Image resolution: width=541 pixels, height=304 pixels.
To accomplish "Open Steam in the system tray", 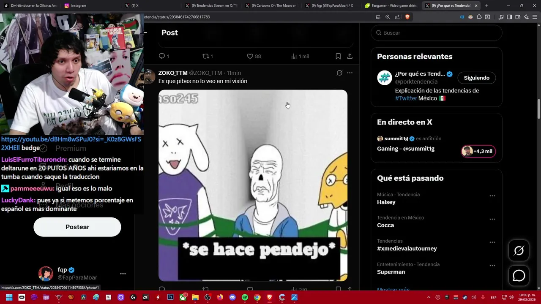I will (x=465, y=297).
